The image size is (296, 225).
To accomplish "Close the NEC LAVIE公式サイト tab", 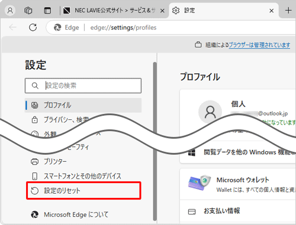I will (x=162, y=11).
